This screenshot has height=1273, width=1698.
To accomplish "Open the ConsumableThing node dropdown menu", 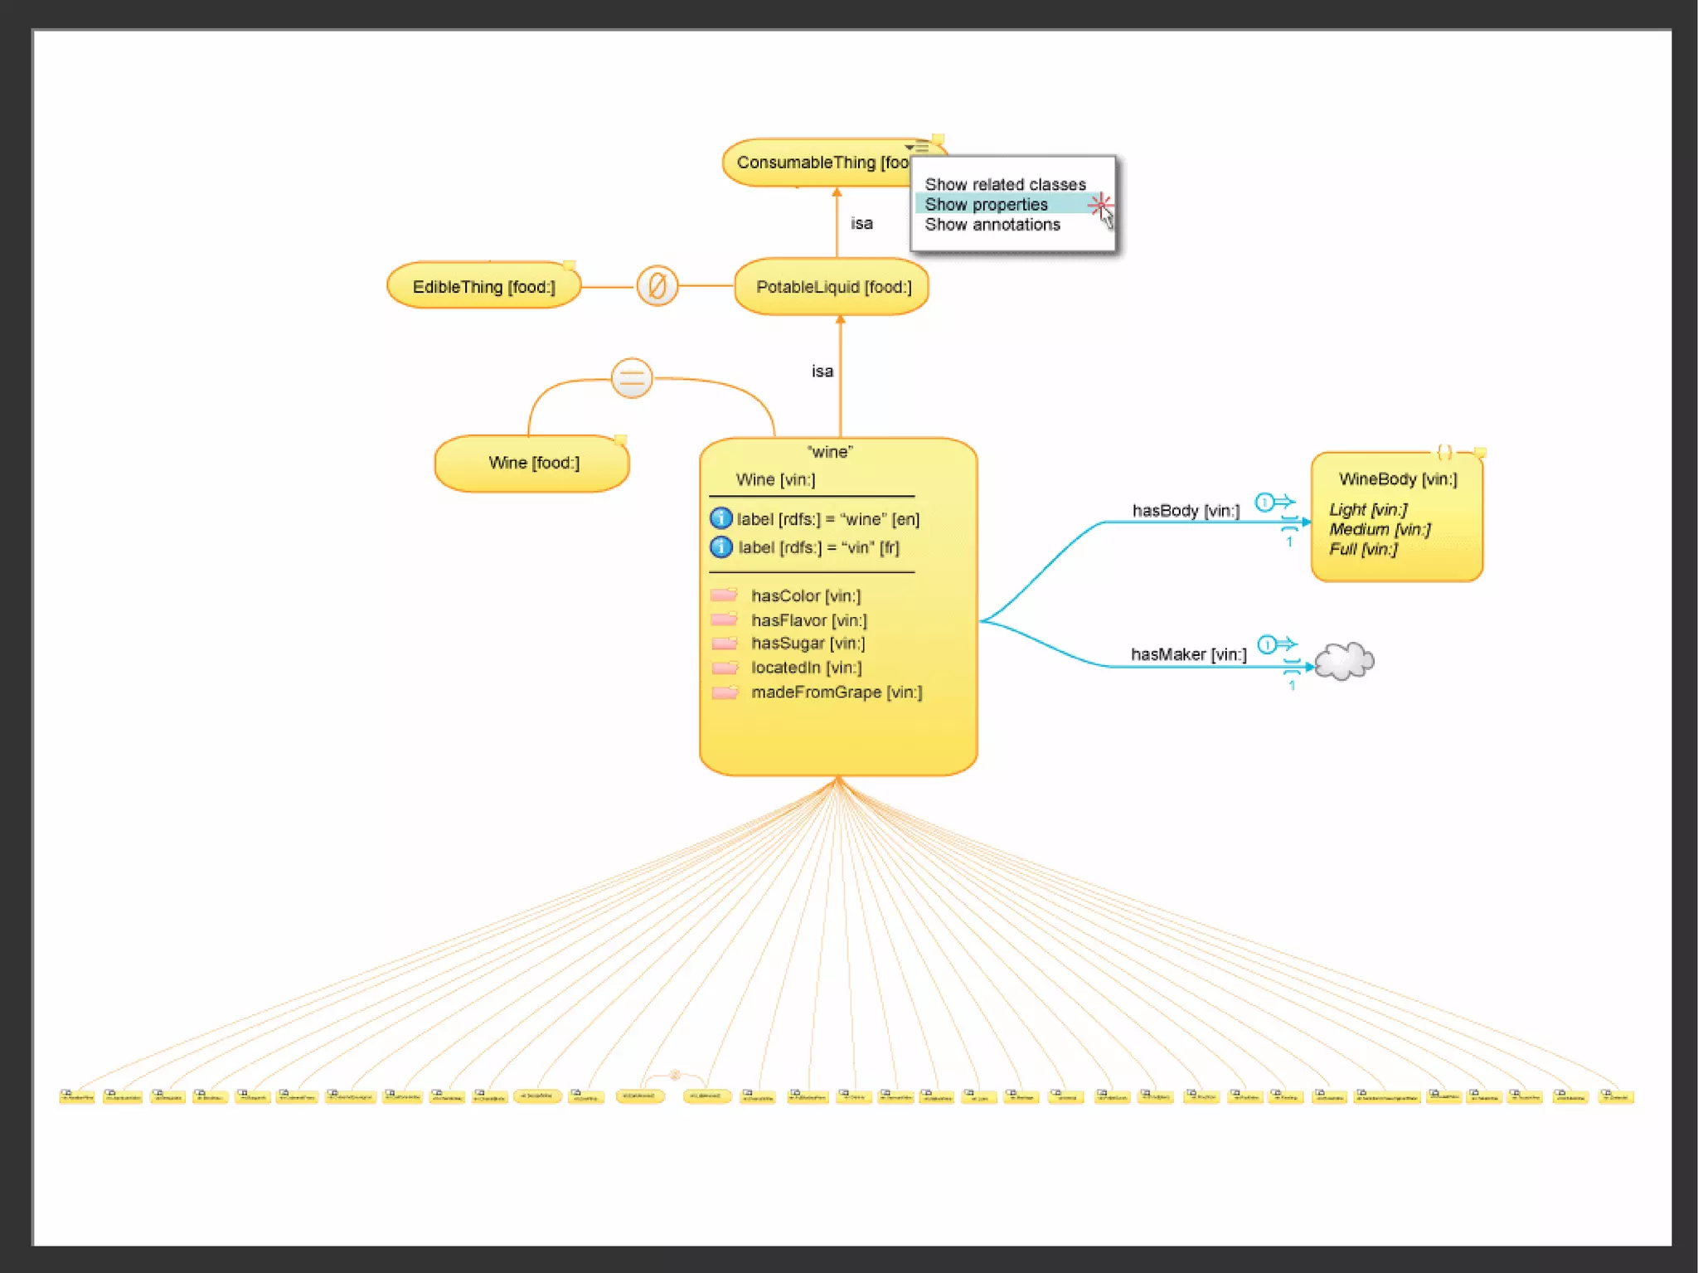I will pos(917,148).
